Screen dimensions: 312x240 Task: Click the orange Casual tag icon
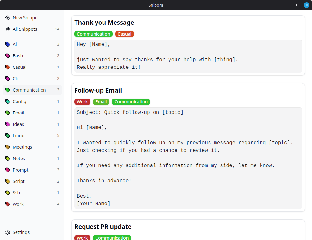click(8, 67)
